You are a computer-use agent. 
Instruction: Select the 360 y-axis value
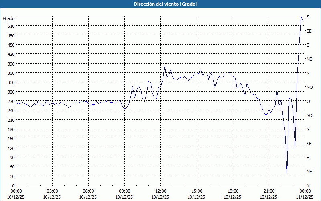point(11,73)
